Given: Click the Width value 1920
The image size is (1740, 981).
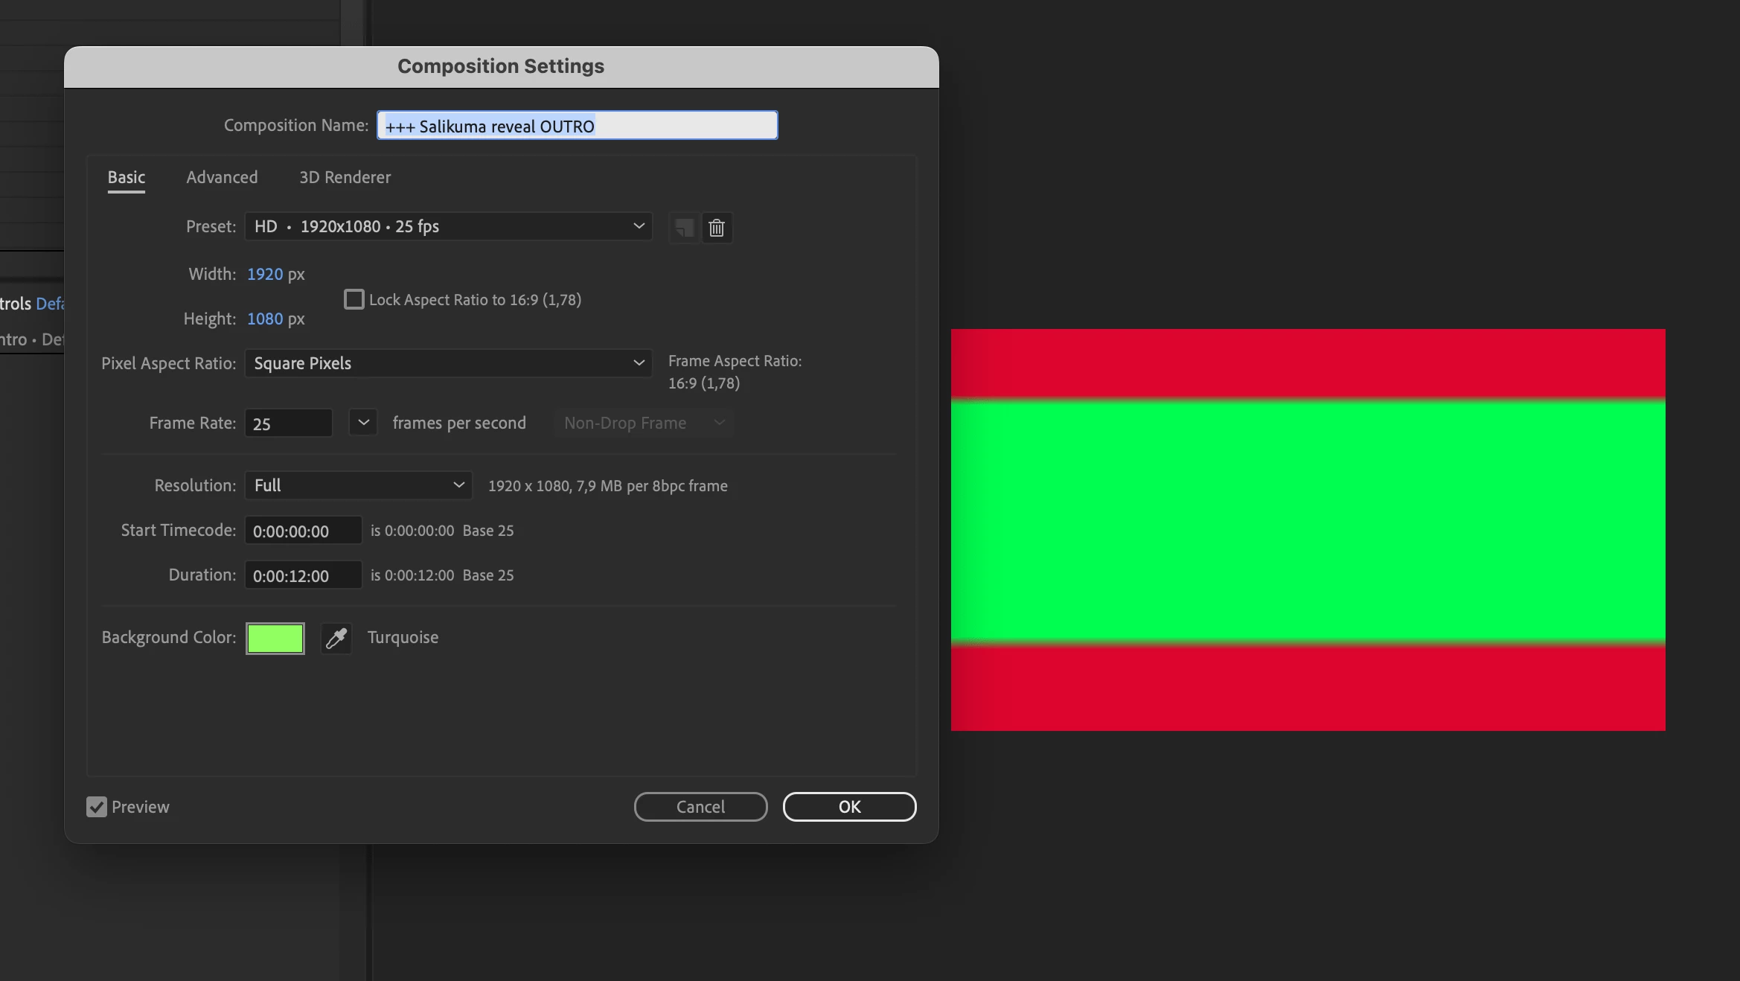Looking at the screenshot, I should tap(265, 274).
